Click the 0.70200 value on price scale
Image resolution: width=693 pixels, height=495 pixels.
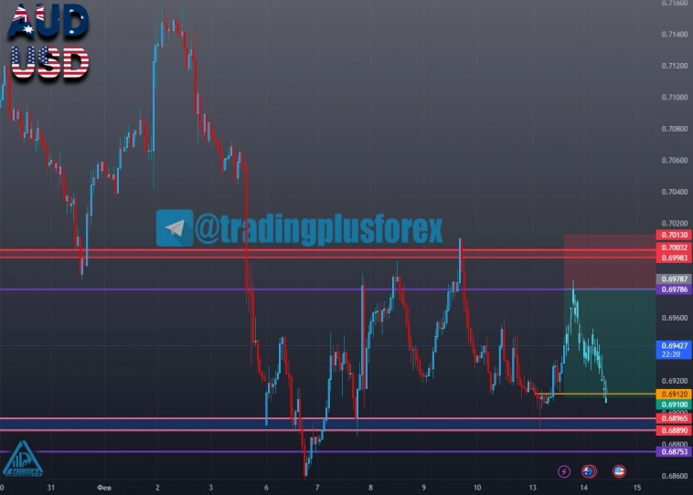tap(675, 224)
